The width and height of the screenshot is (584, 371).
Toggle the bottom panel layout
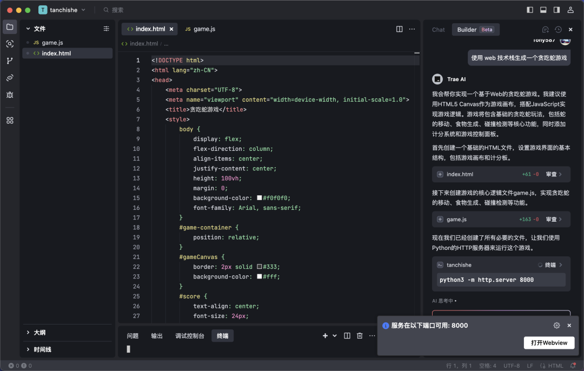point(543,10)
